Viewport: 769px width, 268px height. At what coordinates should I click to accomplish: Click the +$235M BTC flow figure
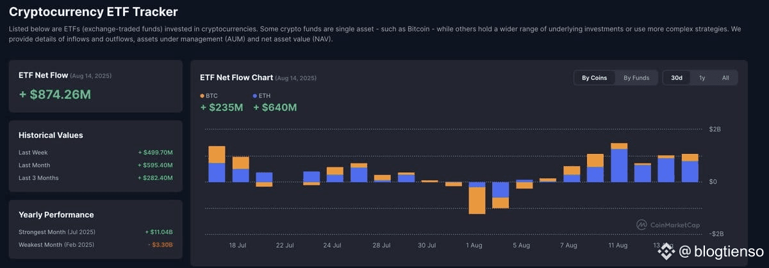click(x=222, y=108)
